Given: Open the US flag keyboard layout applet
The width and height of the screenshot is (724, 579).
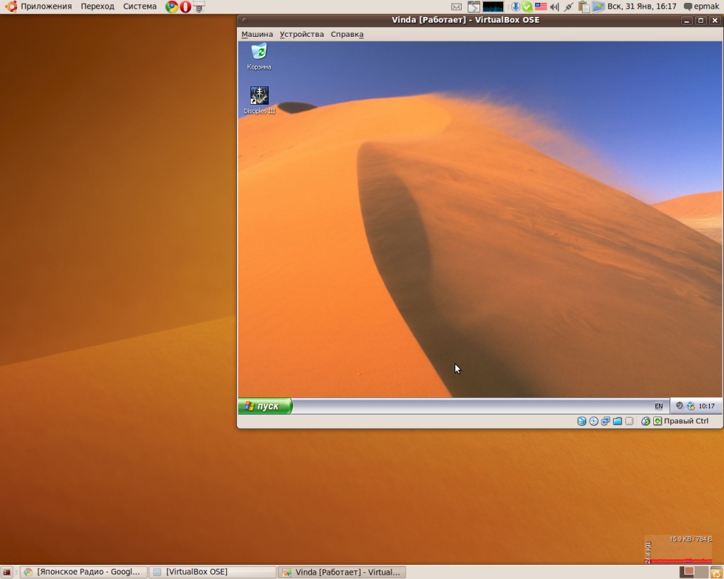Looking at the screenshot, I should click(x=540, y=7).
